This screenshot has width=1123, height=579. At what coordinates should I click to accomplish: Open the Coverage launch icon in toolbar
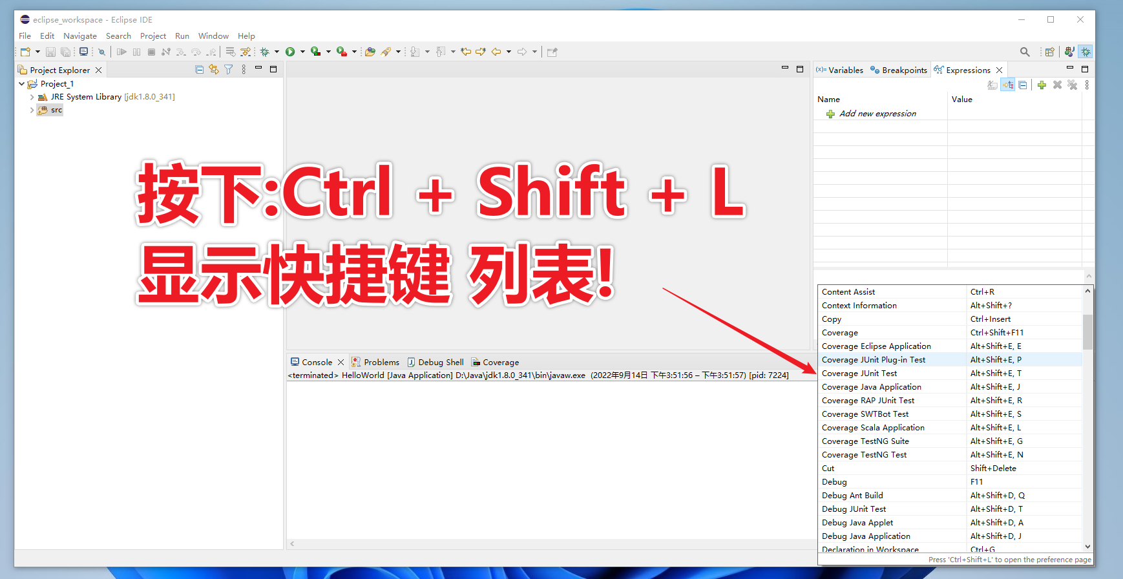tap(315, 52)
